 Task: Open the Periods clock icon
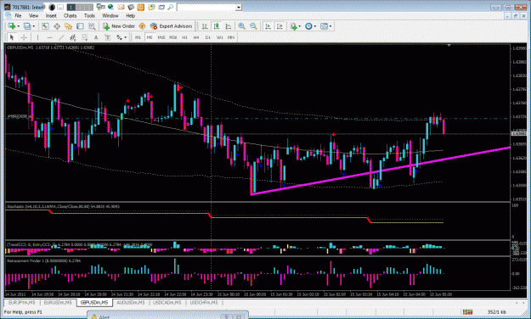[308, 26]
